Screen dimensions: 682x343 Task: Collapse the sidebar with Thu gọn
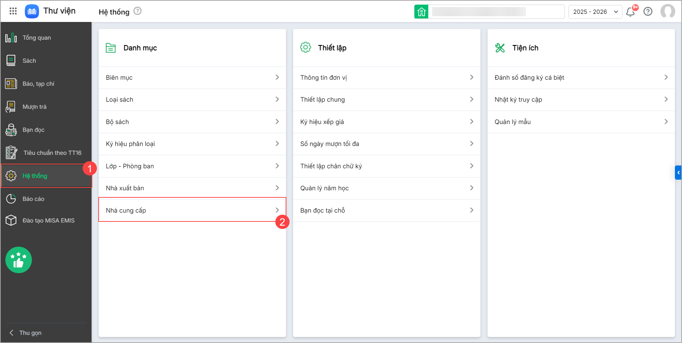[x=30, y=333]
